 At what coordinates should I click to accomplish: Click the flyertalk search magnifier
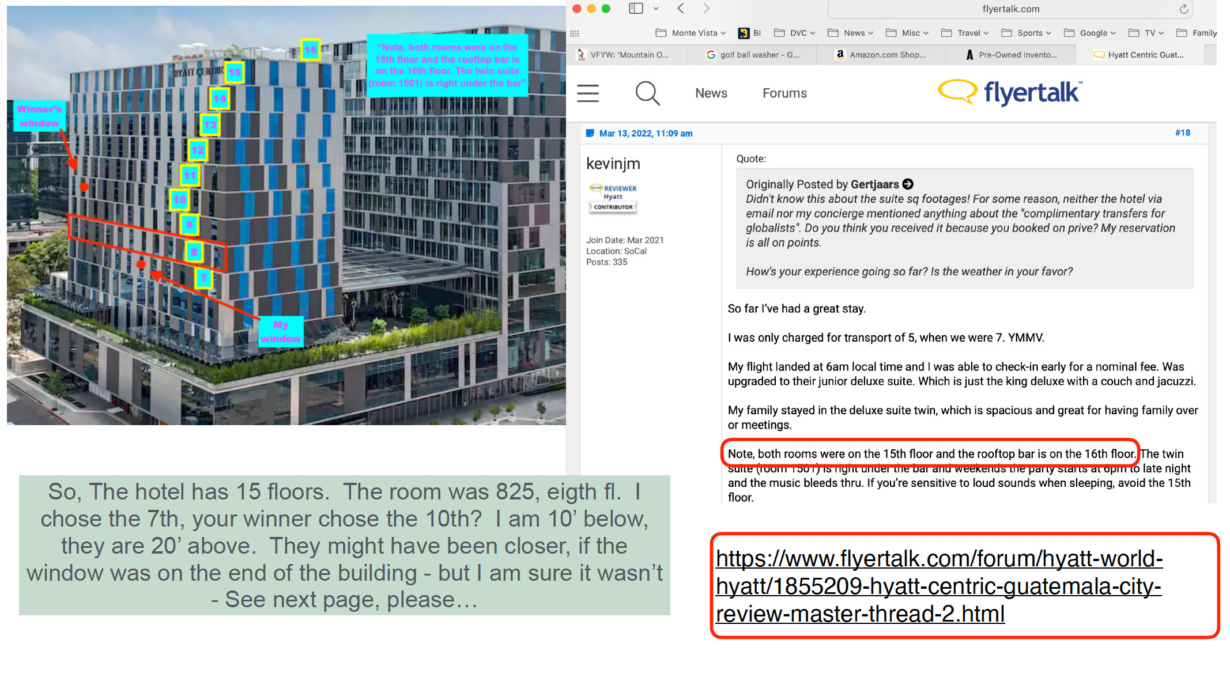tap(647, 93)
